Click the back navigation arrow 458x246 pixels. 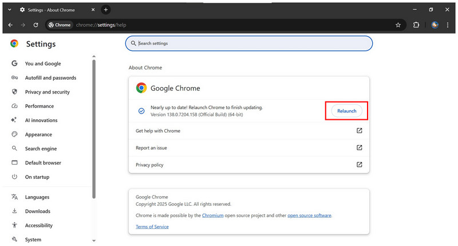click(x=10, y=25)
